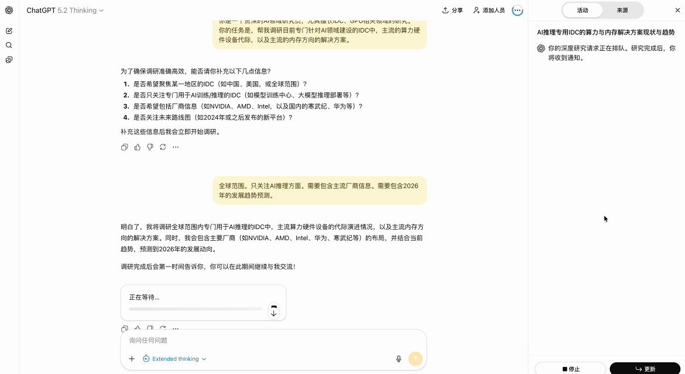Click the 正在等待 progress bar
Screen dimensions: 685x374
[x=196, y=309]
